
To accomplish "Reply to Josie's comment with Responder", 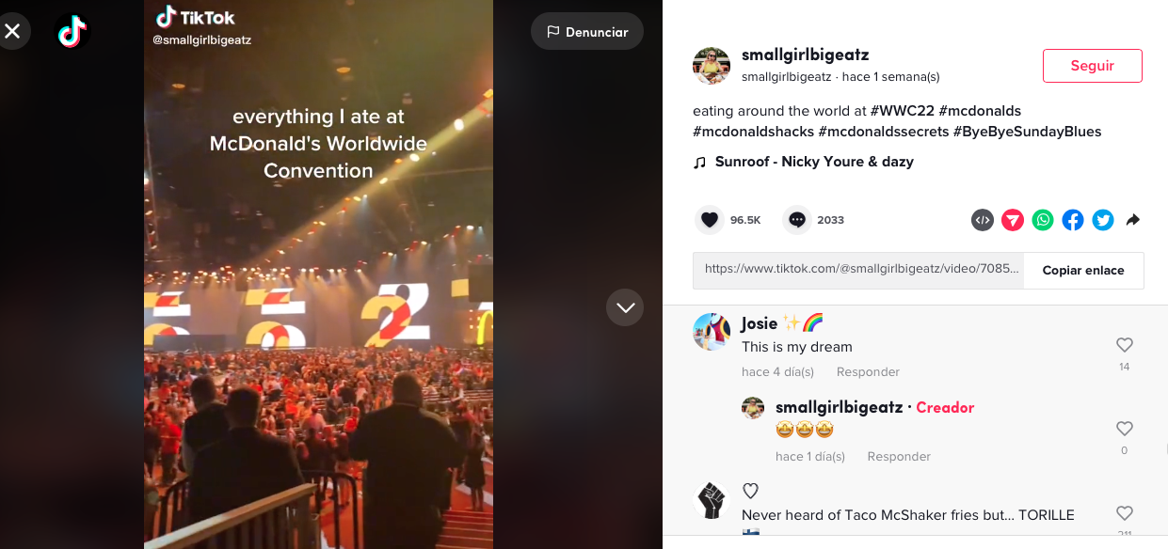I will pyautogui.click(x=868, y=372).
